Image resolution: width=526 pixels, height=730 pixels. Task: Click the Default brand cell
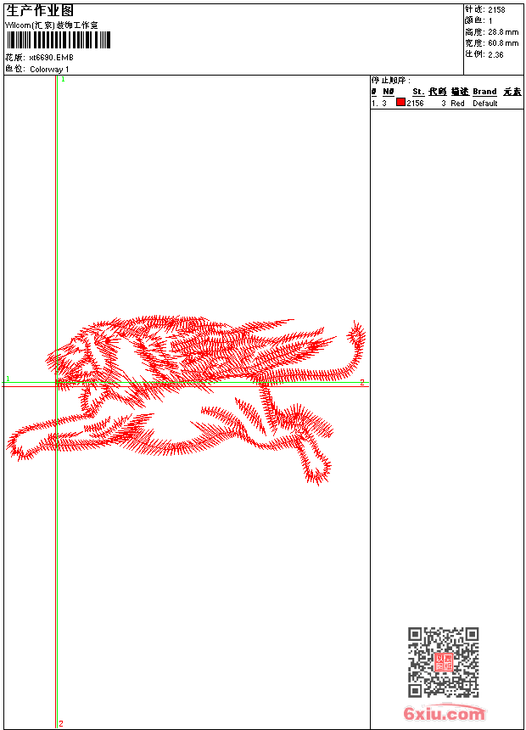(485, 104)
